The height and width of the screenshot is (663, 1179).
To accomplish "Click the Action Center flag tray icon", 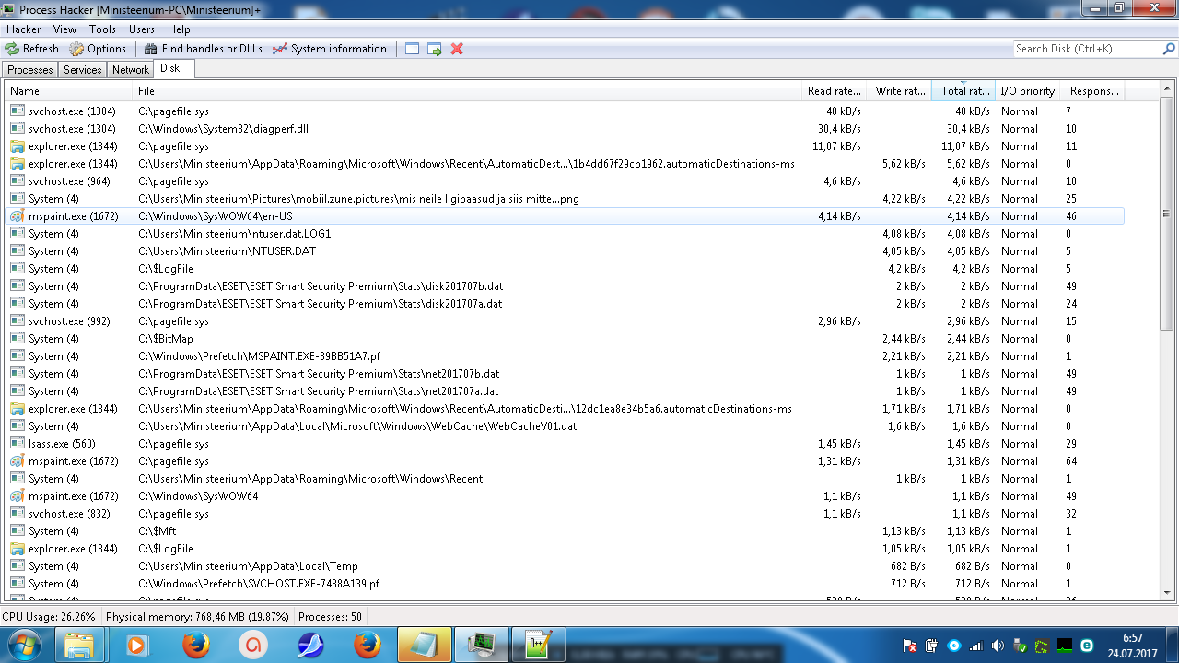I will click(x=909, y=646).
